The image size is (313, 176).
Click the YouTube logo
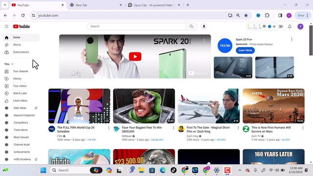[22, 26]
